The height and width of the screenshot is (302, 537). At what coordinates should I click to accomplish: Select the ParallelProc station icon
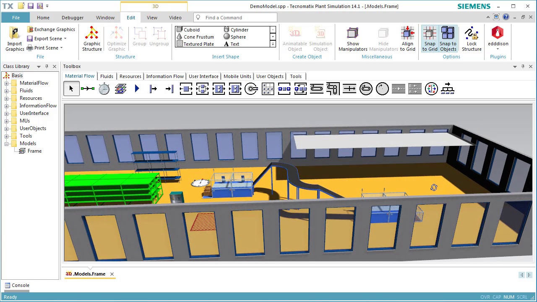(x=202, y=89)
